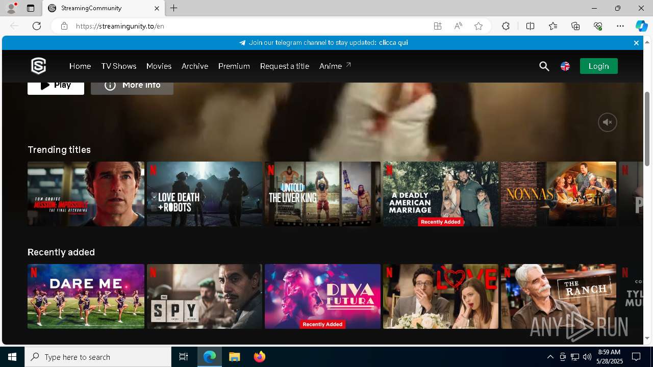Open Browser essentials heart icon
The width and height of the screenshot is (653, 367).
coord(598,26)
